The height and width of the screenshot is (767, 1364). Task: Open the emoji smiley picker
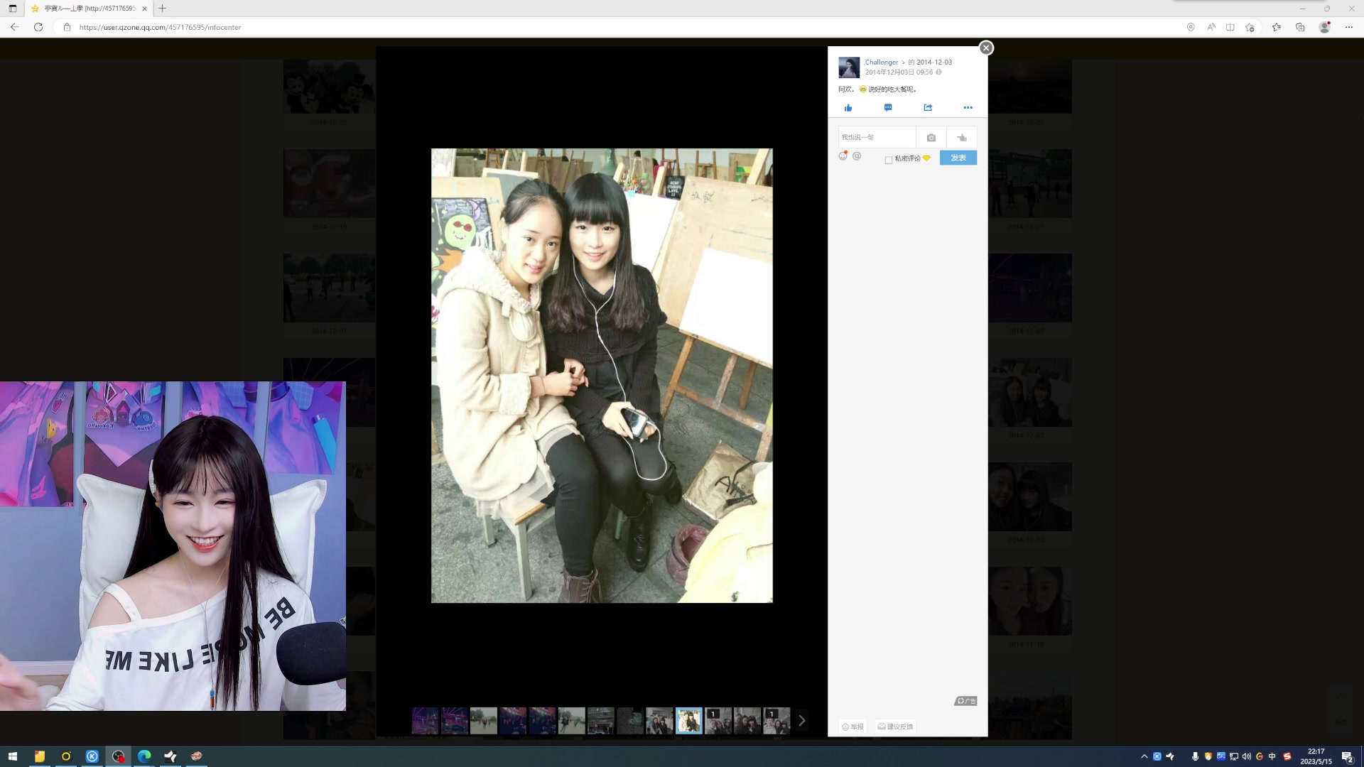(843, 156)
